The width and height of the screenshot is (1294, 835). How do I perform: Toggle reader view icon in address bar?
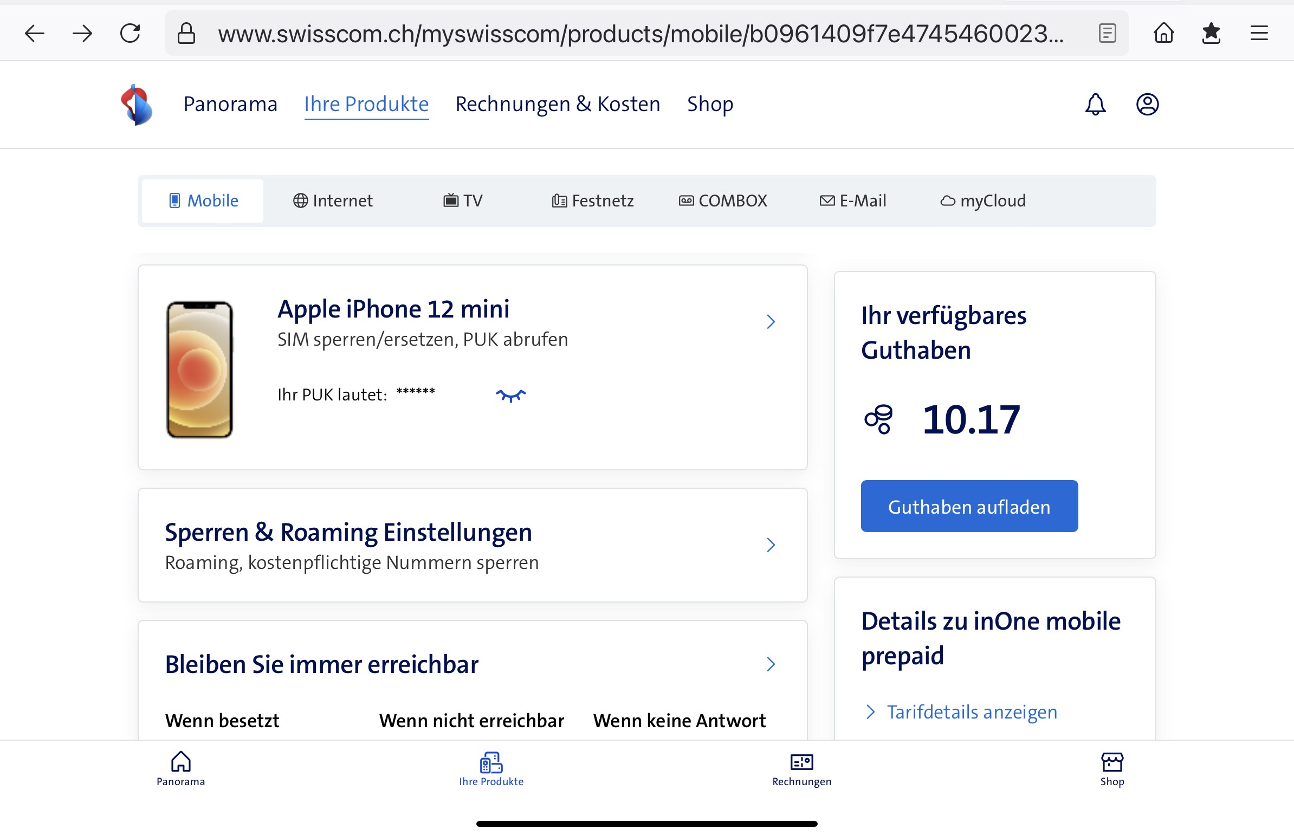coord(1107,34)
